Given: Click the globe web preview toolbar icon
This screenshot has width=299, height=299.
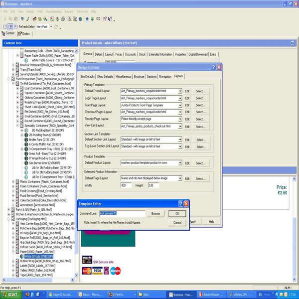Looking at the screenshot, I should [x=80, y=19].
